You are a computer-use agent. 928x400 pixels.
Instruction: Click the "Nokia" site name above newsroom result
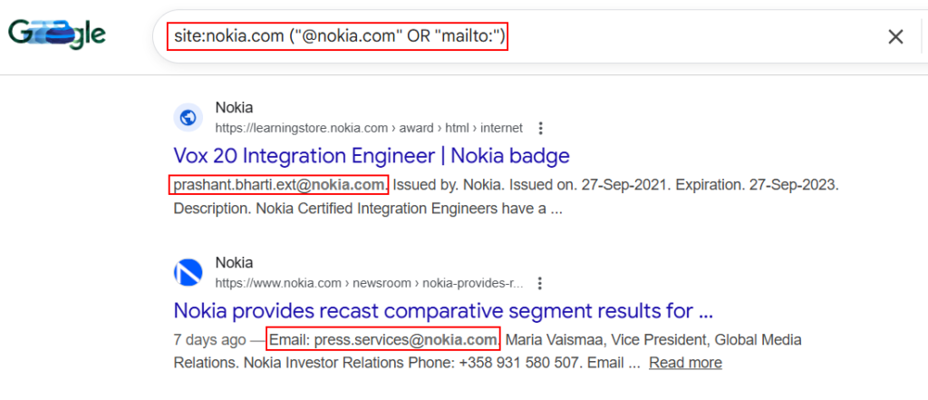(x=234, y=262)
